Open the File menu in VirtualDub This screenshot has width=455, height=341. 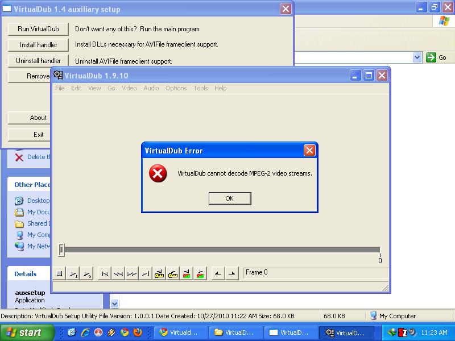[60, 88]
